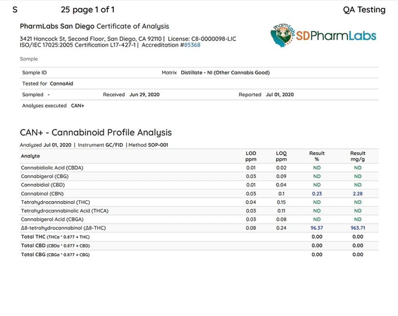Select the LOQ ppm column header
The width and height of the screenshot is (398, 316).
(281, 156)
